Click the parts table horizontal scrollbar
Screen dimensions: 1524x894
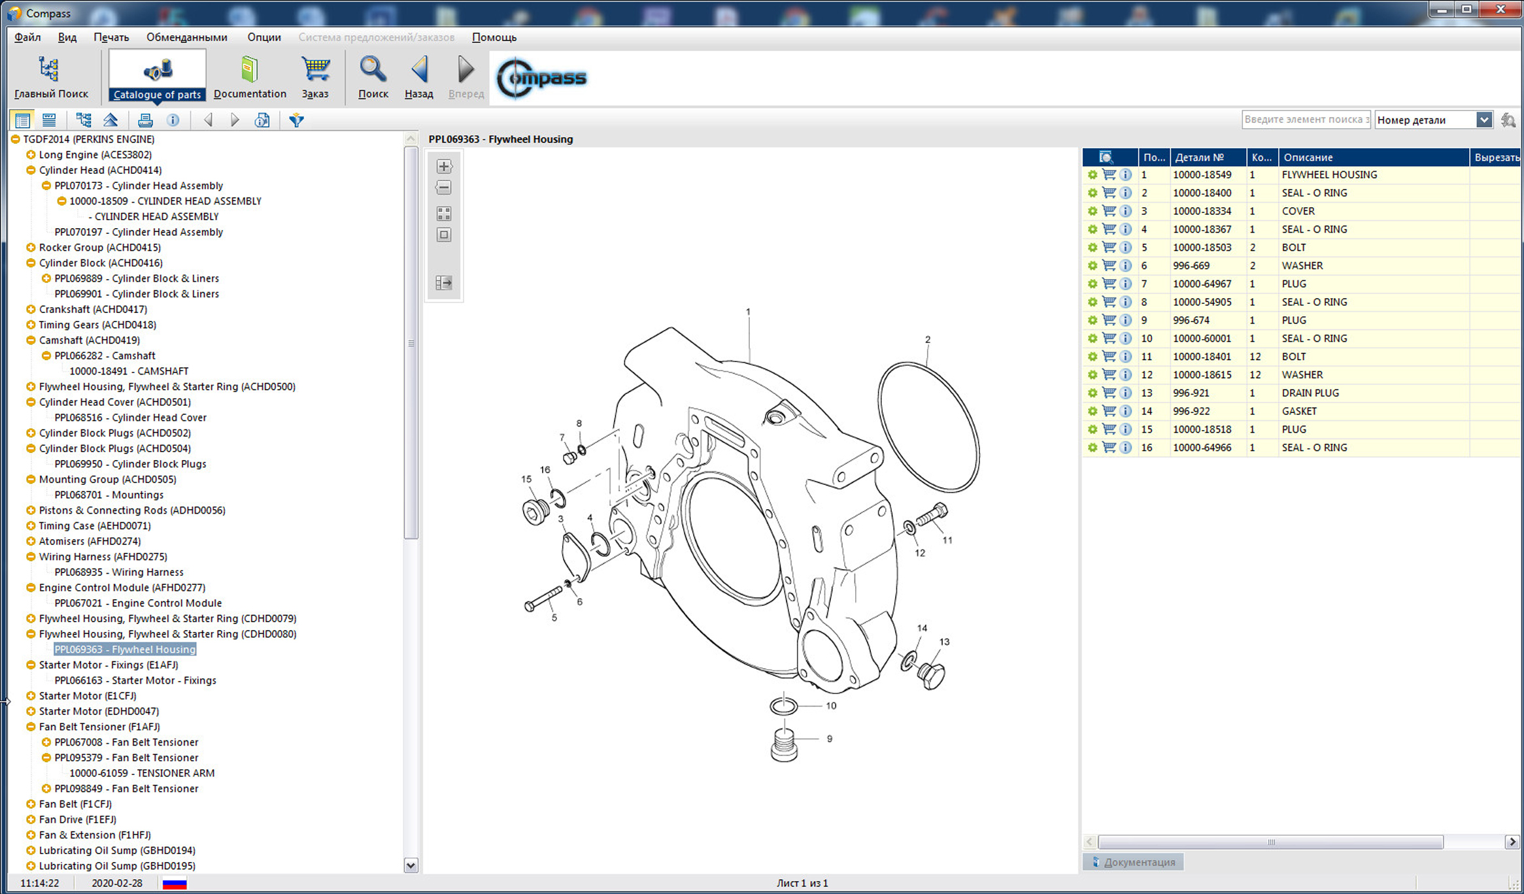[x=1270, y=842]
